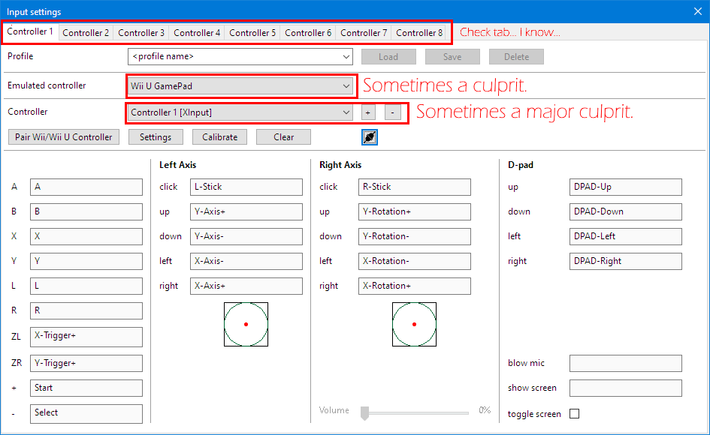Click the Save profile button

point(452,57)
